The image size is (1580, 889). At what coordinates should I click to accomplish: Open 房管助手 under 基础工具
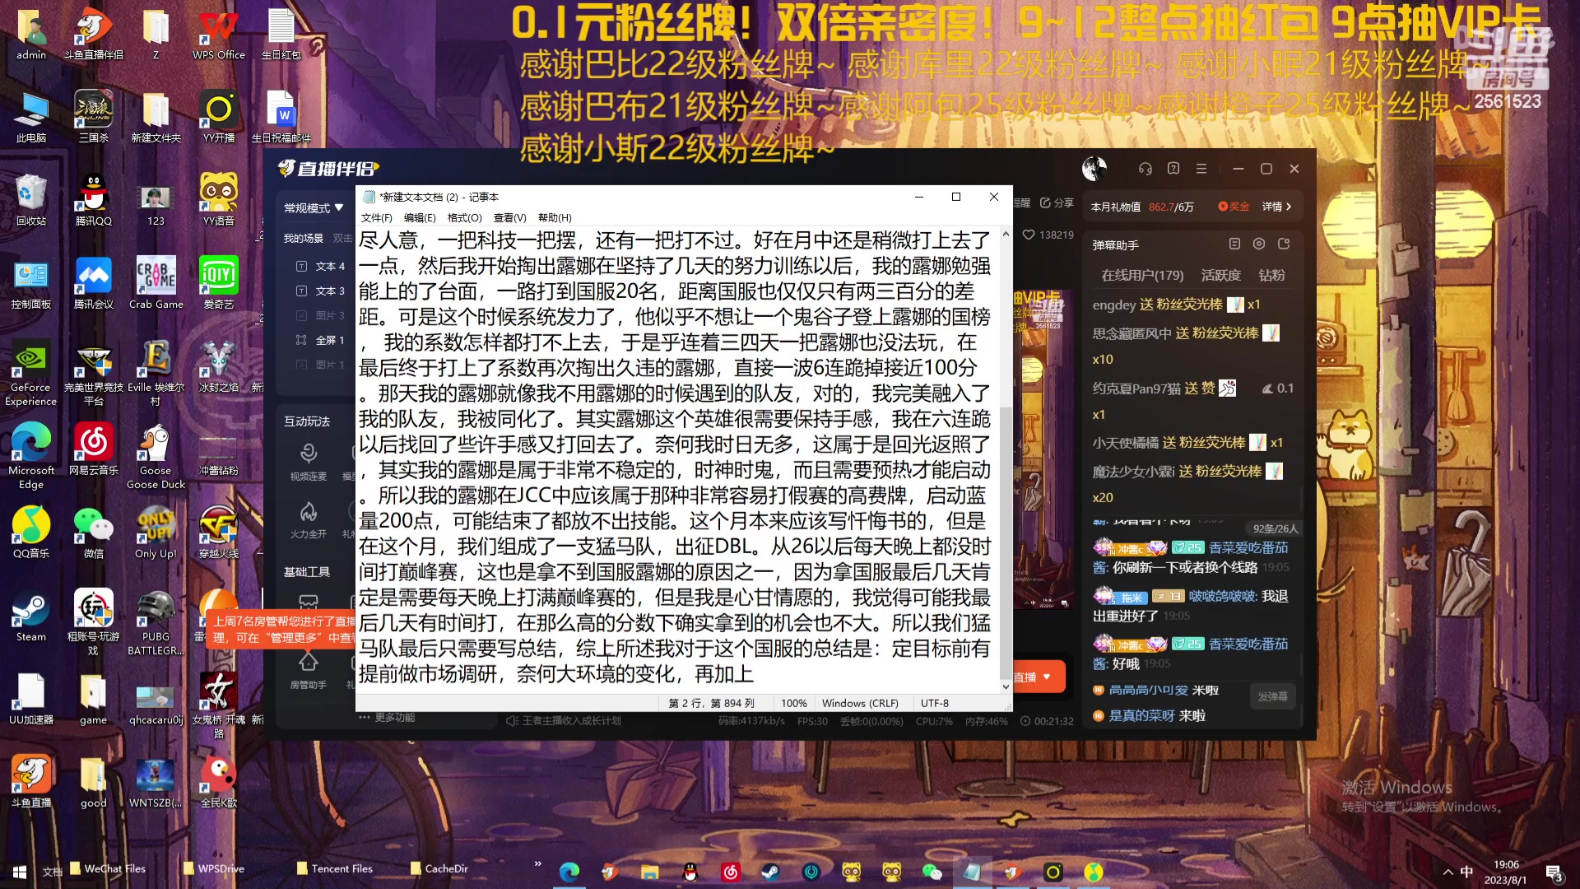coord(308,671)
